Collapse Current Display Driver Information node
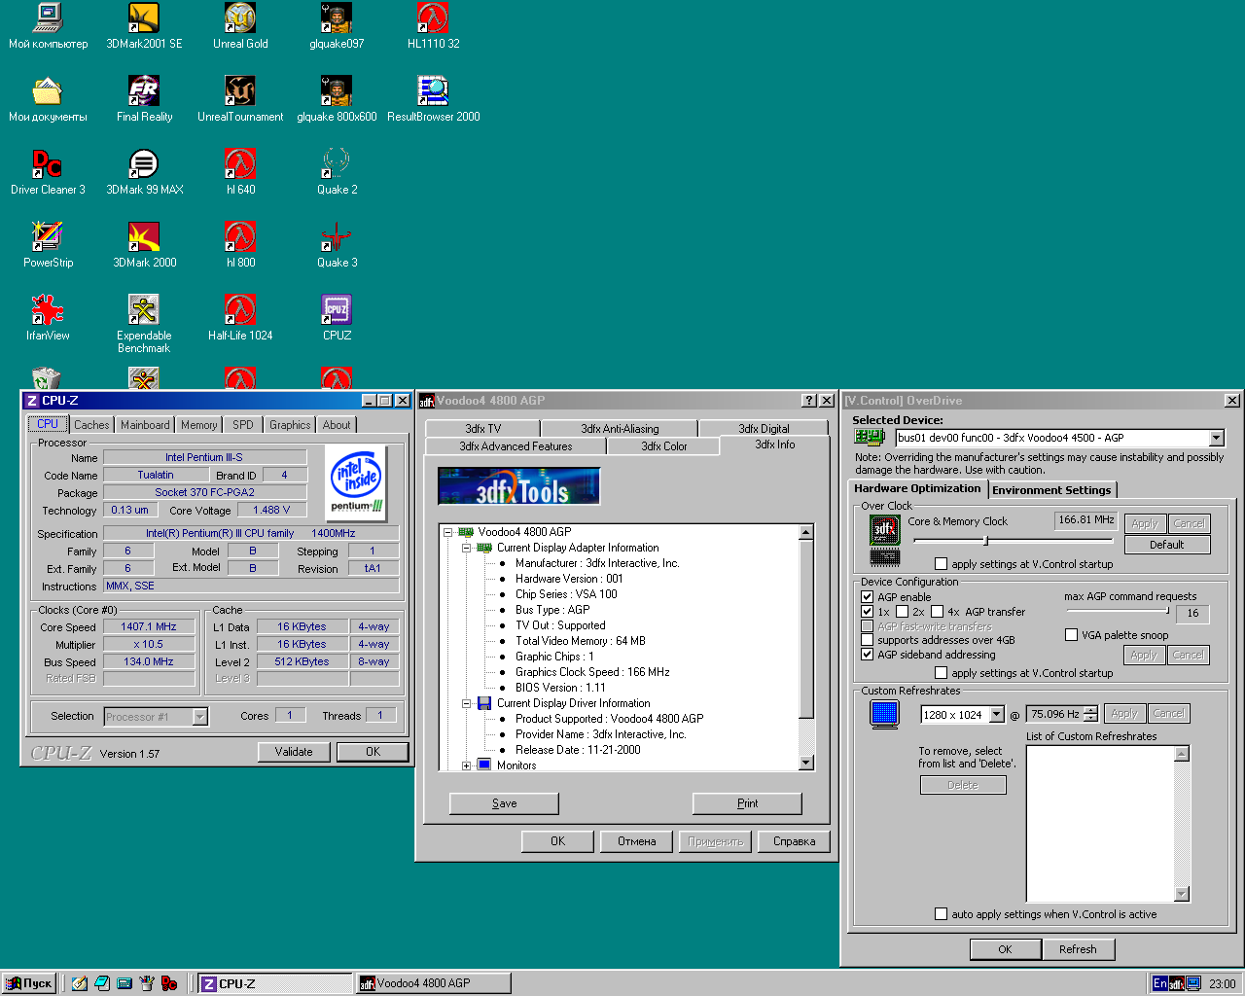1245x996 pixels. pos(467,703)
